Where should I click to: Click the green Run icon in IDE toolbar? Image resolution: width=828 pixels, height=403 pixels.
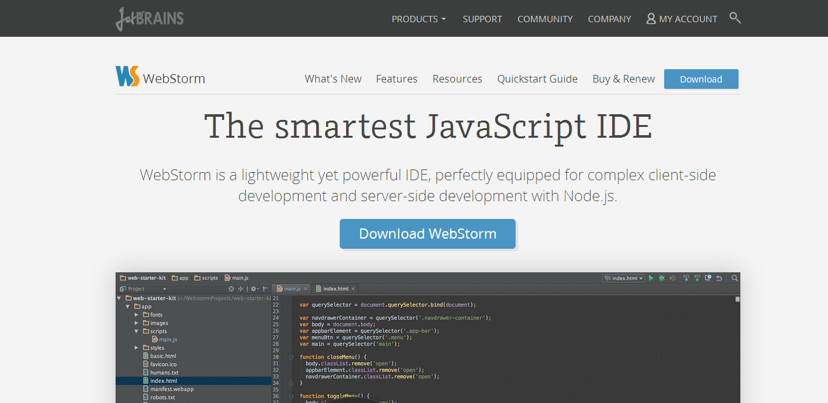[x=651, y=278]
